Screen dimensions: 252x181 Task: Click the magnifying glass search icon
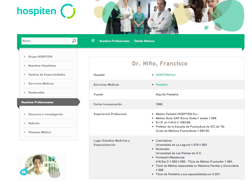(74, 41)
